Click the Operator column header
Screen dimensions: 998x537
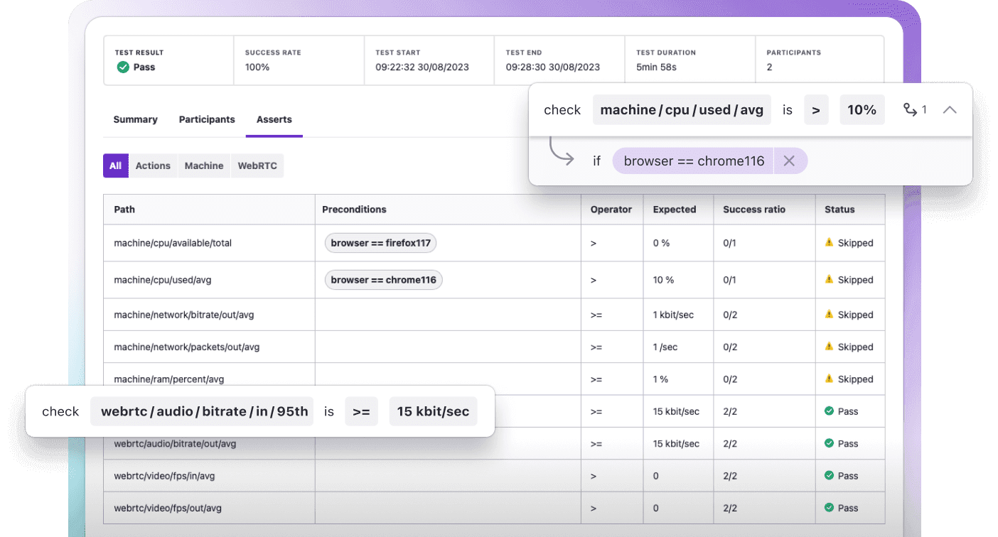click(611, 210)
